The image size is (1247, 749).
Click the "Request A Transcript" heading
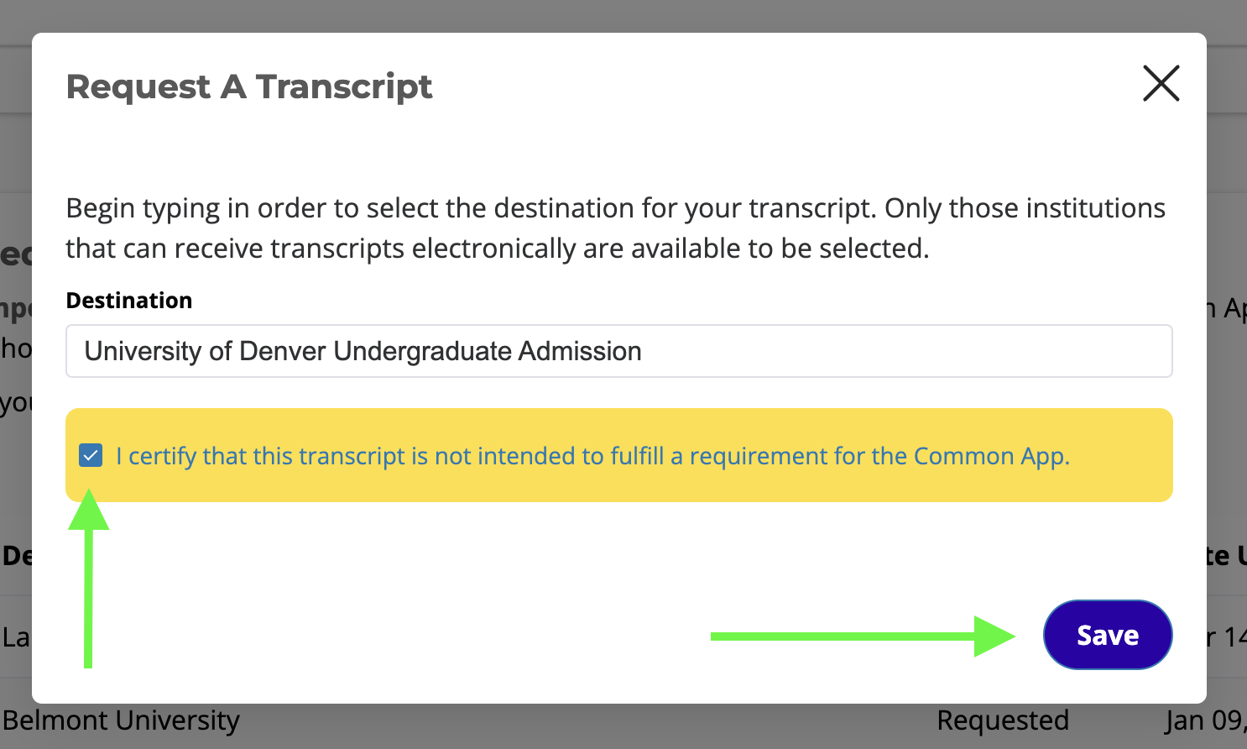point(249,86)
